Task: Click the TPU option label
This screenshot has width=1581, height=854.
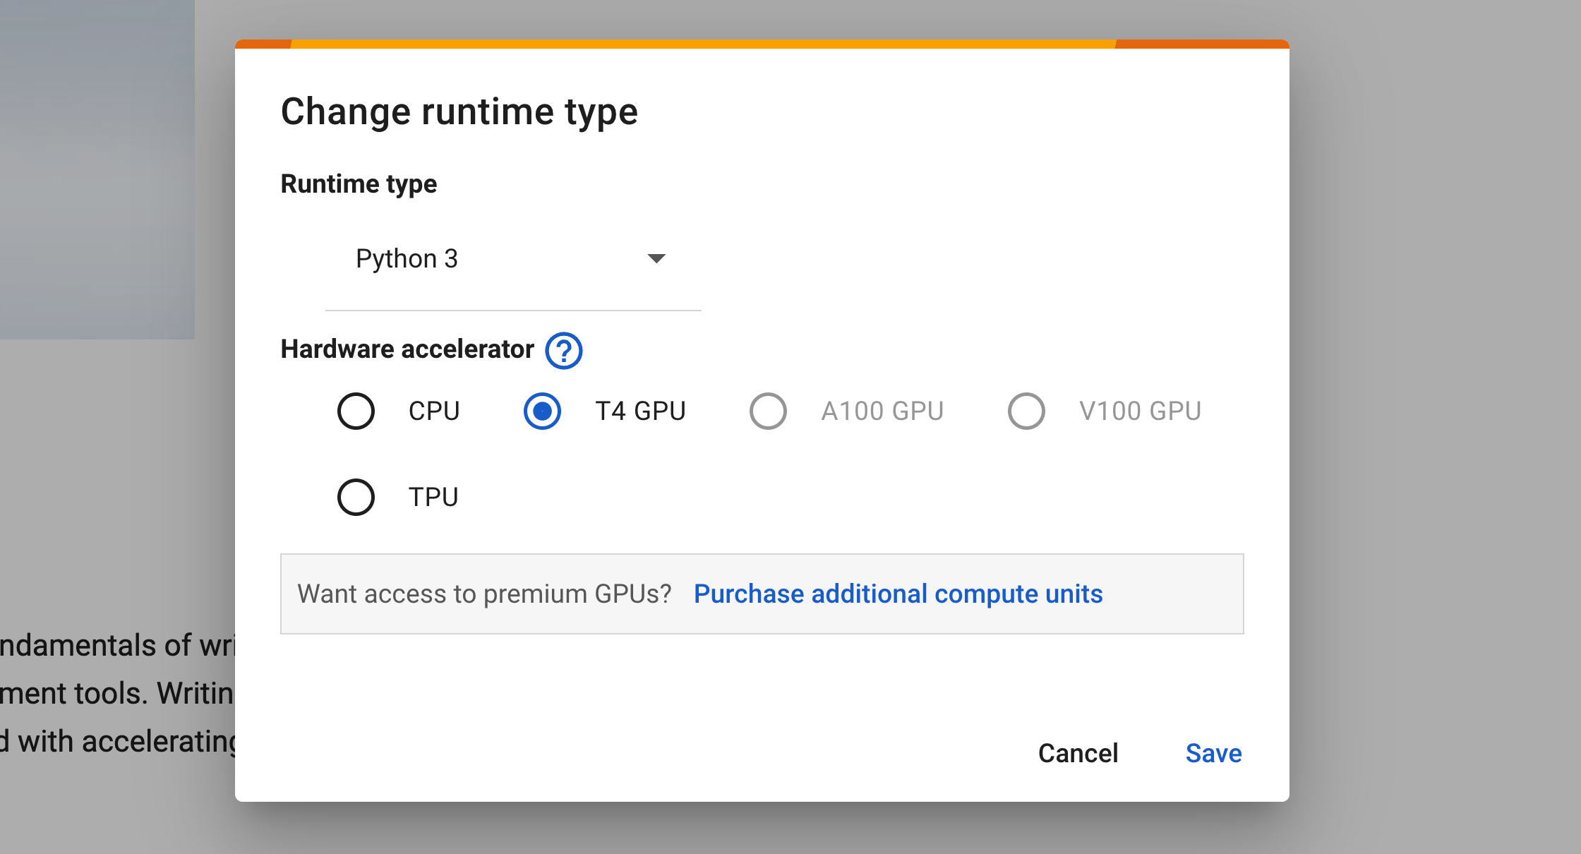Action: (433, 497)
